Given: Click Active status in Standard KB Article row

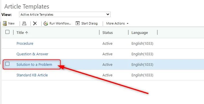Looking at the screenshot, I should [x=107, y=75].
